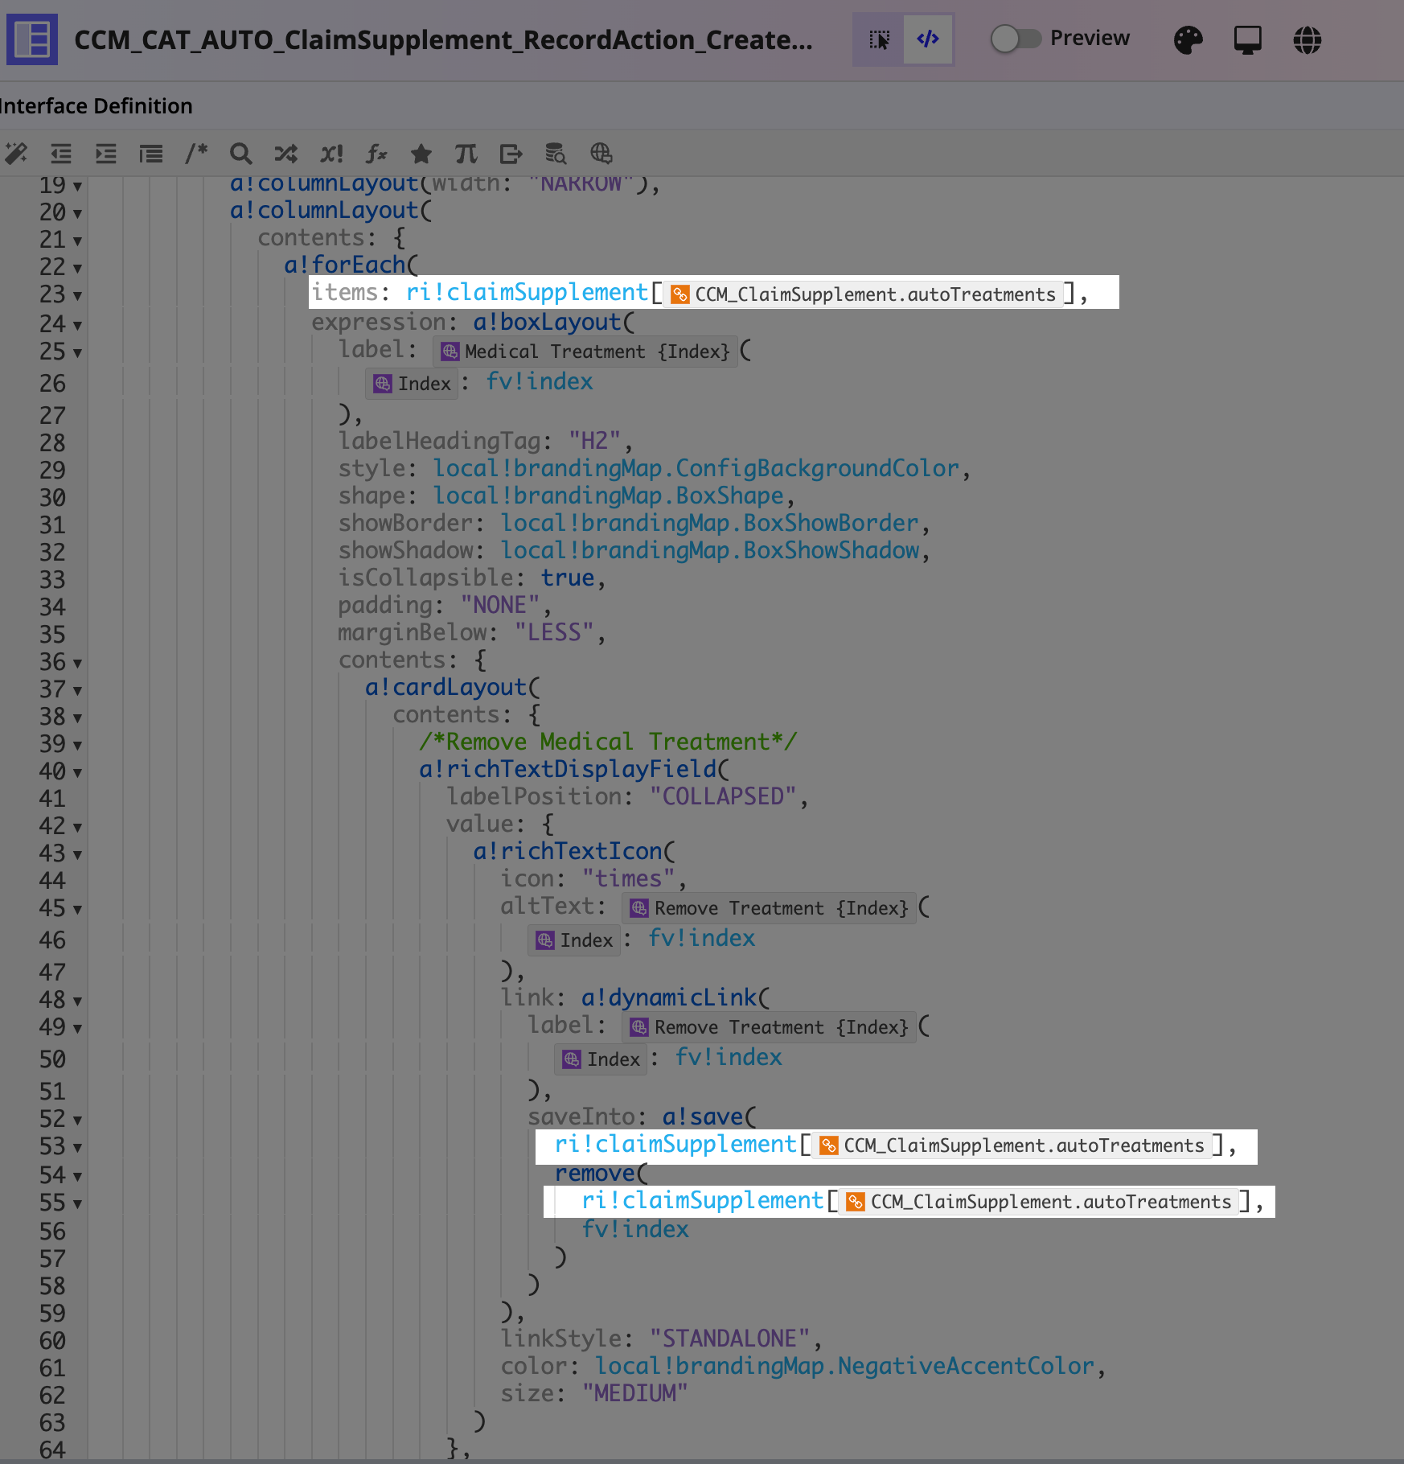Collapse code fold at line 54 remove
Screen dimensions: 1404x1464
(77, 1177)
